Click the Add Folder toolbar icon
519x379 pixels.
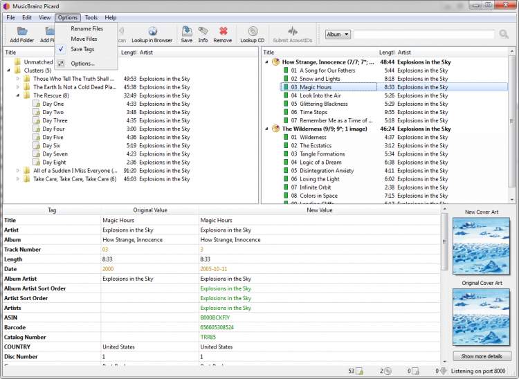[x=22, y=32]
